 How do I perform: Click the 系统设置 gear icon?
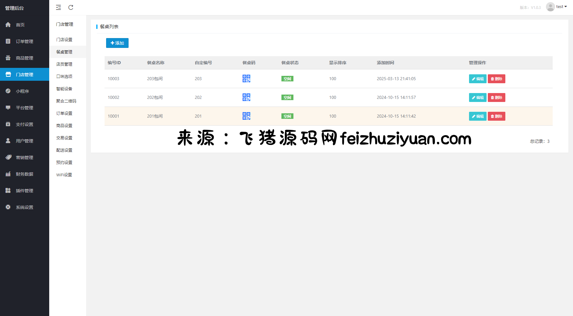(8, 207)
